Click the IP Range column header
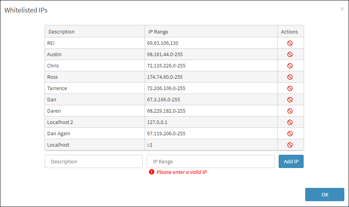The image size is (349, 207). coord(211,32)
